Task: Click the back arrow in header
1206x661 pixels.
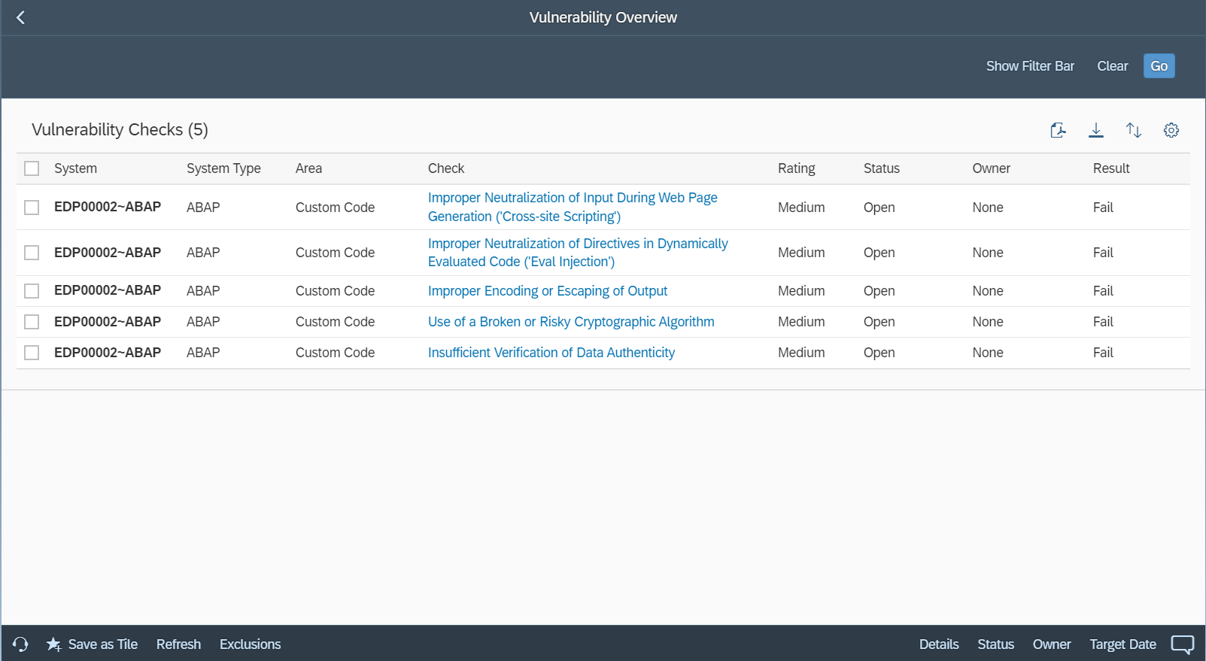Action: tap(20, 17)
